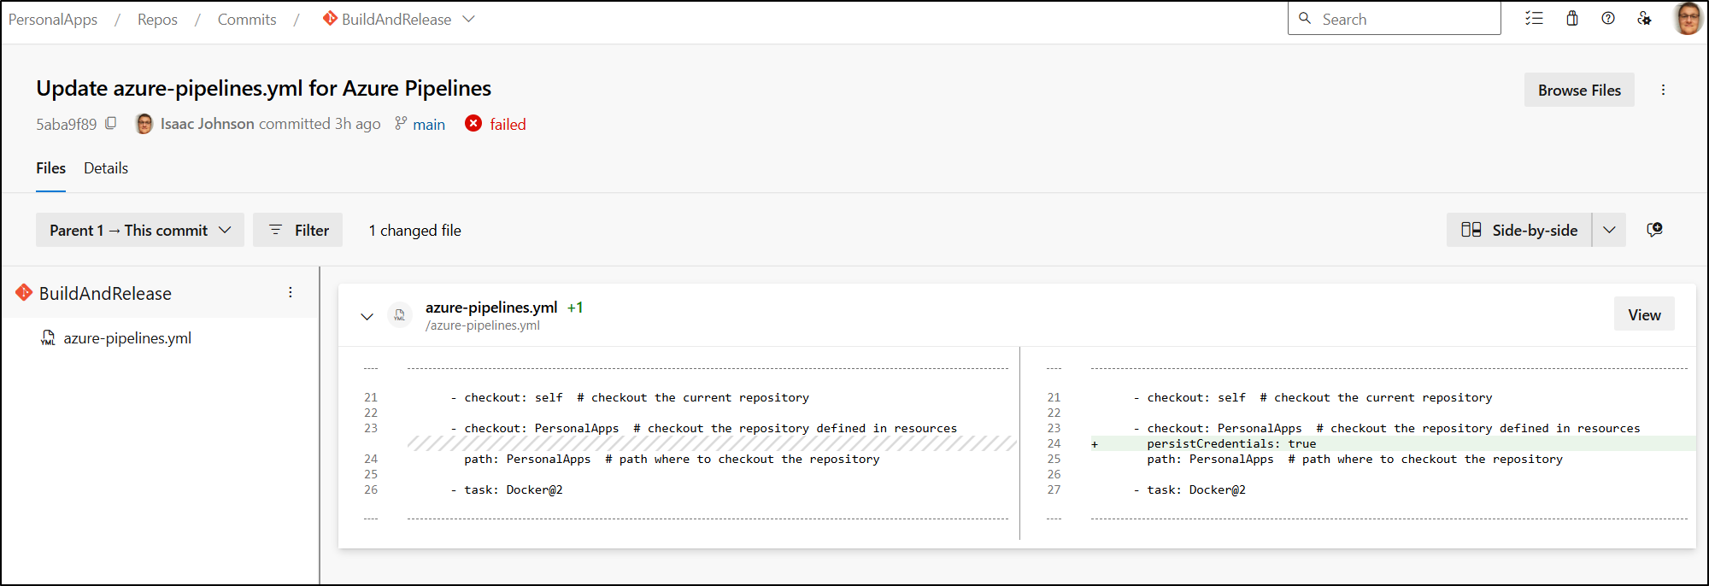Click left pane 'task: Docker@2' line

click(x=507, y=489)
